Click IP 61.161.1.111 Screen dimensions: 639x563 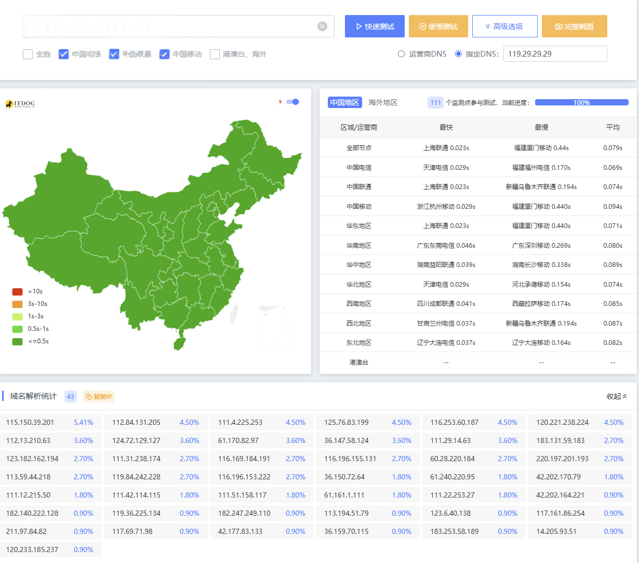pos(344,495)
